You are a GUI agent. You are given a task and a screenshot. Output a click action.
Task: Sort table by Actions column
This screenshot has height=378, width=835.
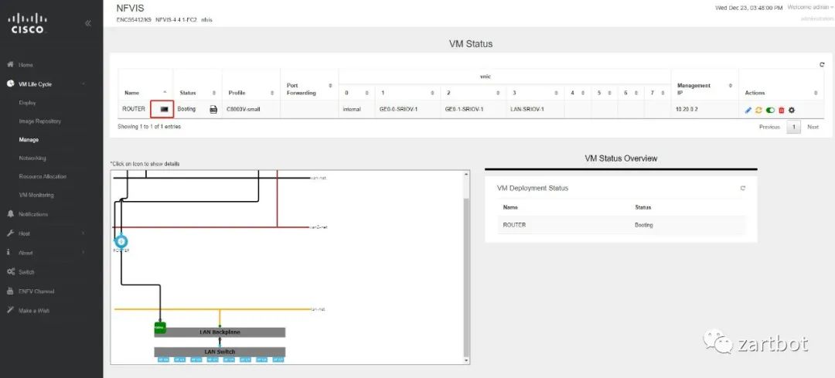(x=781, y=93)
